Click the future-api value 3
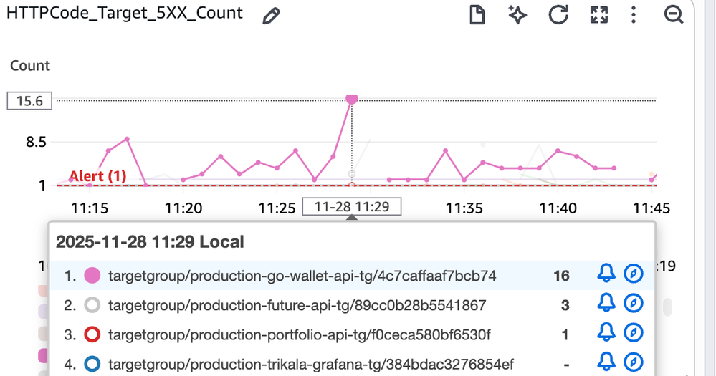Screen dimensions: 716x376 565,305
